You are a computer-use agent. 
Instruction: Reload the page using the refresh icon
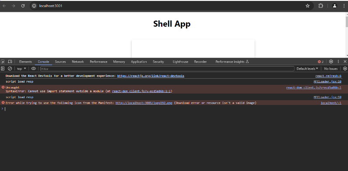23,6
